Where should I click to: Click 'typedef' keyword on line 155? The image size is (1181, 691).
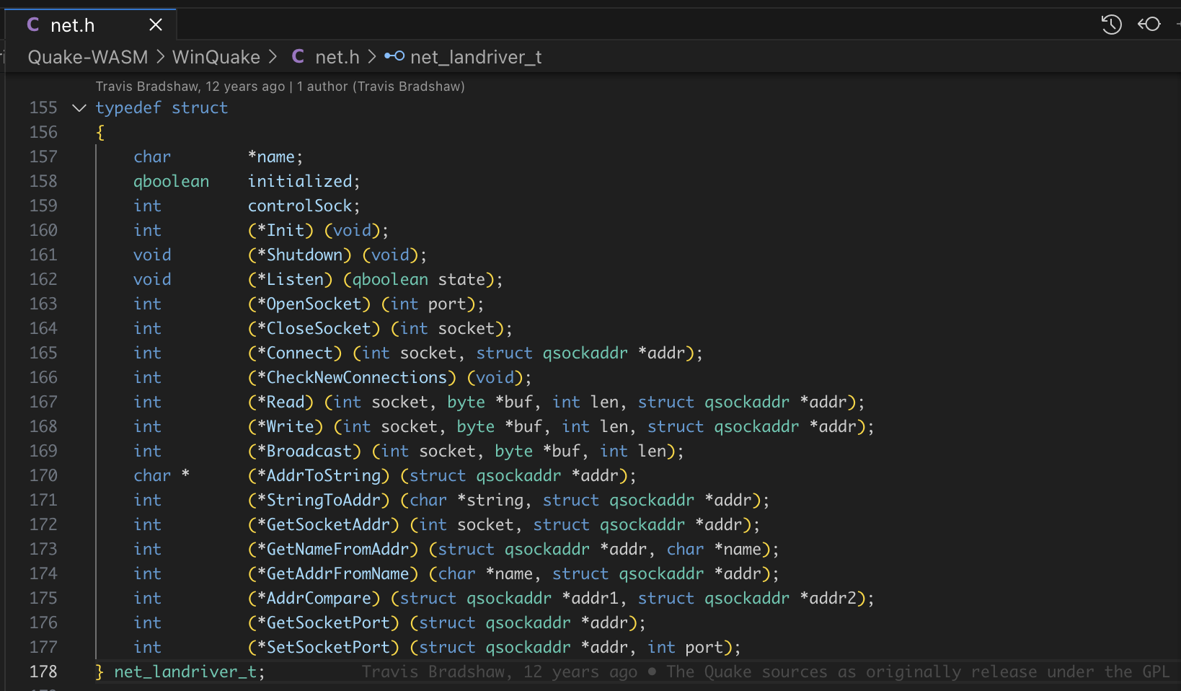click(128, 108)
